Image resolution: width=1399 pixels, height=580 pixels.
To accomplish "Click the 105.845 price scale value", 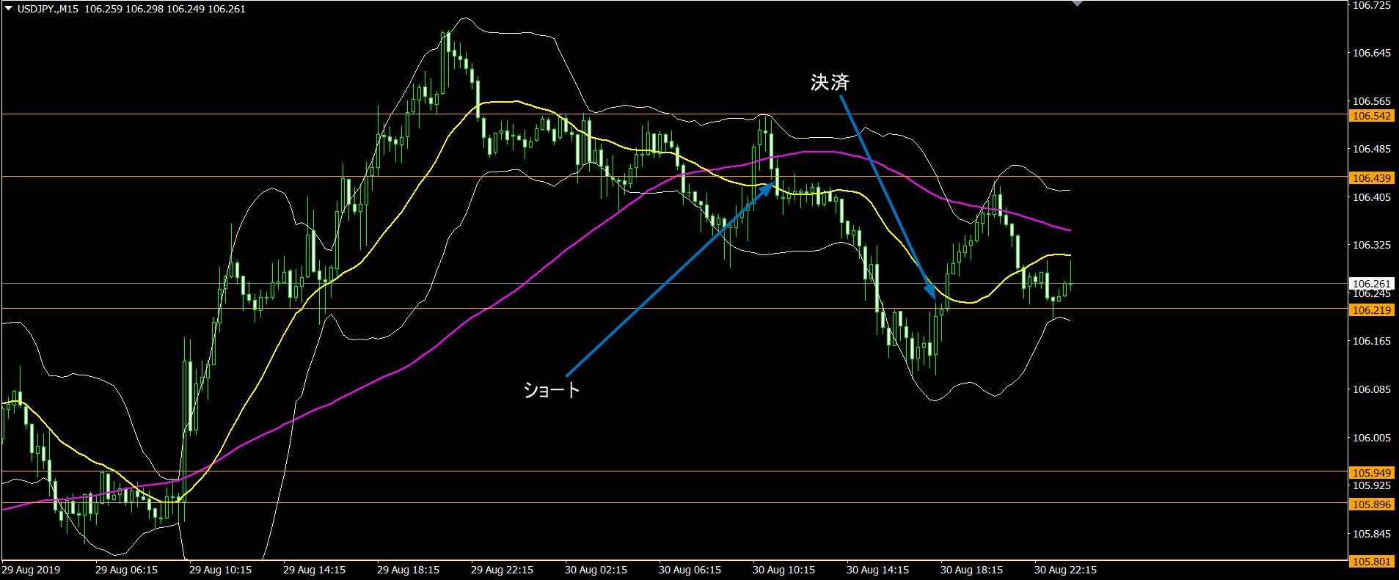I will point(1372,534).
